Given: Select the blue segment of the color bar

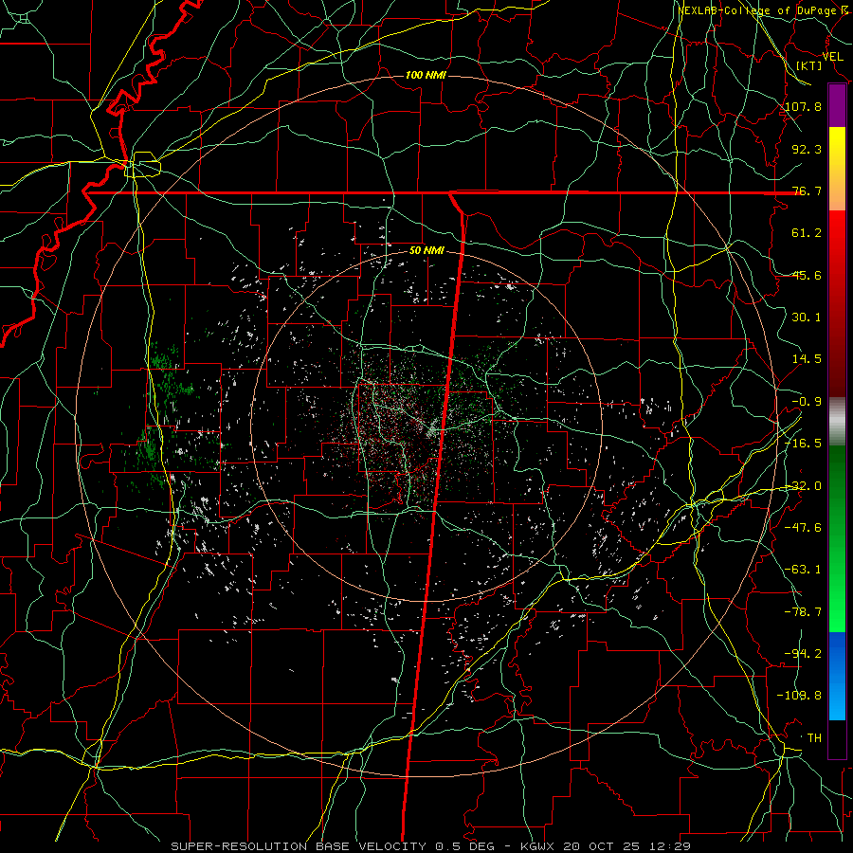Looking at the screenshot, I should (837, 676).
